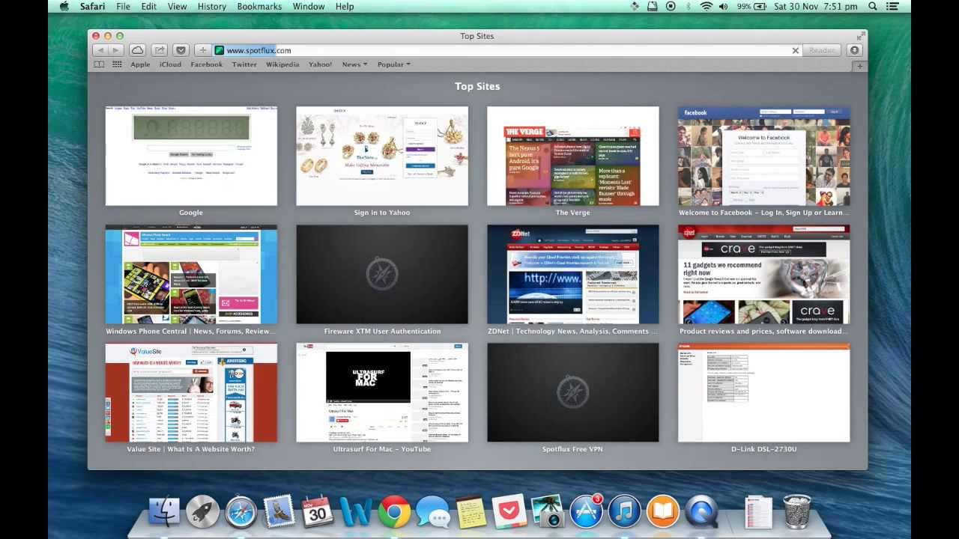This screenshot has width=959, height=539.
Task: Open iBooks in the dock
Action: coord(662,512)
